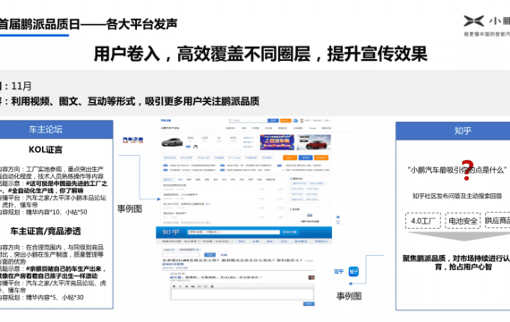Click the white 知乎 logo in blue banner
The width and height of the screenshot is (510, 322).
pyautogui.click(x=171, y=233)
